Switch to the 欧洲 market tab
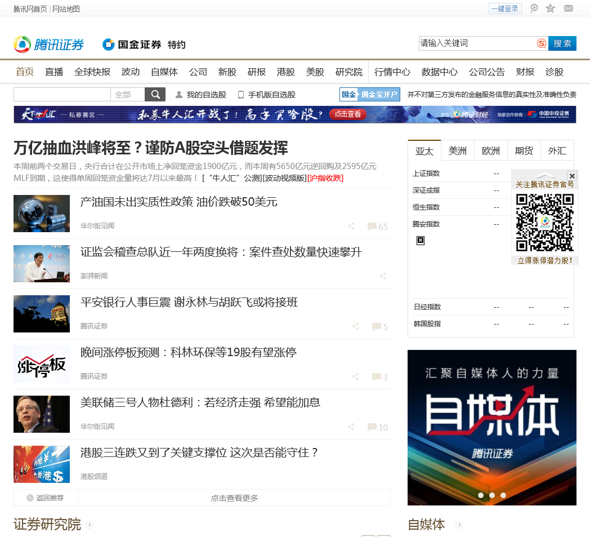This screenshot has height=537, width=590. (x=491, y=150)
